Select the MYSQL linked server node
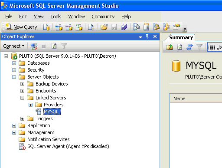The height and width of the screenshot is (168, 222). tap(52, 112)
